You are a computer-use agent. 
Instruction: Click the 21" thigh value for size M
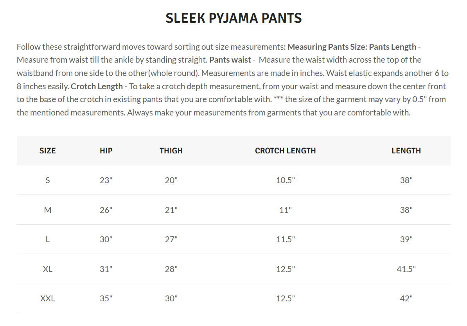tap(171, 210)
